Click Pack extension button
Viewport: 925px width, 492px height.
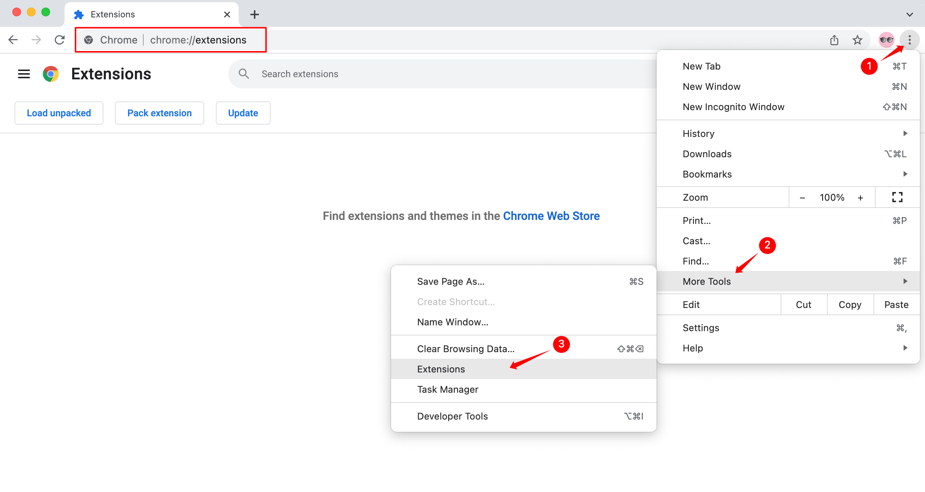coord(159,112)
